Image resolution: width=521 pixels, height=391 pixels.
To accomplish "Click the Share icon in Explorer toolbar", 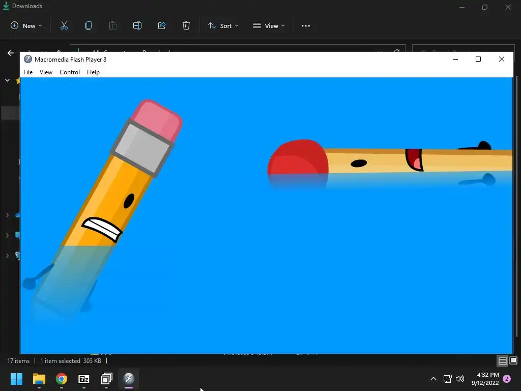I will click(x=162, y=25).
